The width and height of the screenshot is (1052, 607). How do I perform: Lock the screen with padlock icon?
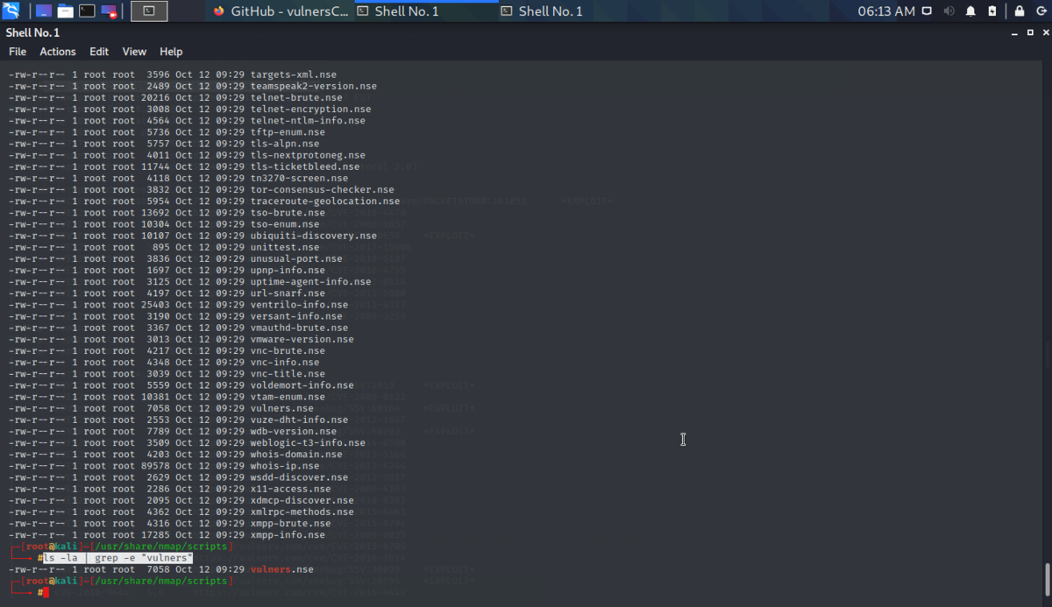tap(1020, 11)
